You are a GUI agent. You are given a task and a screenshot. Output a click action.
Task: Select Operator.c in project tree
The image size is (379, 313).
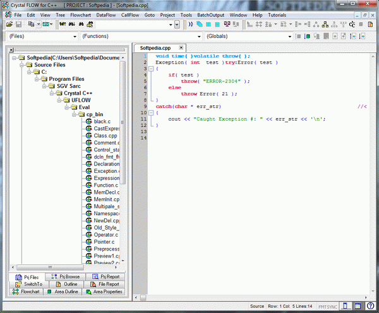106,235
